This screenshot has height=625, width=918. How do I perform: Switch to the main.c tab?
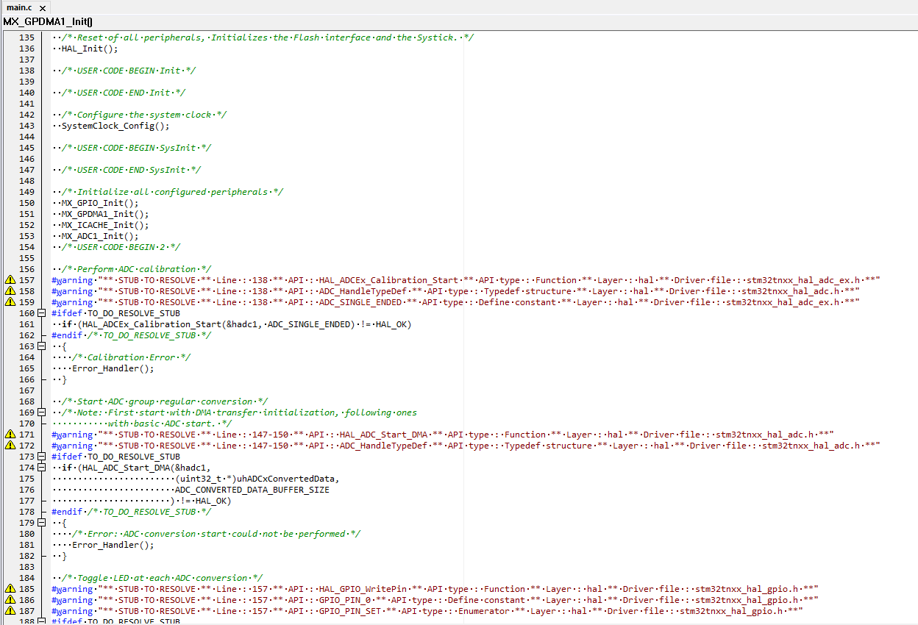point(19,7)
